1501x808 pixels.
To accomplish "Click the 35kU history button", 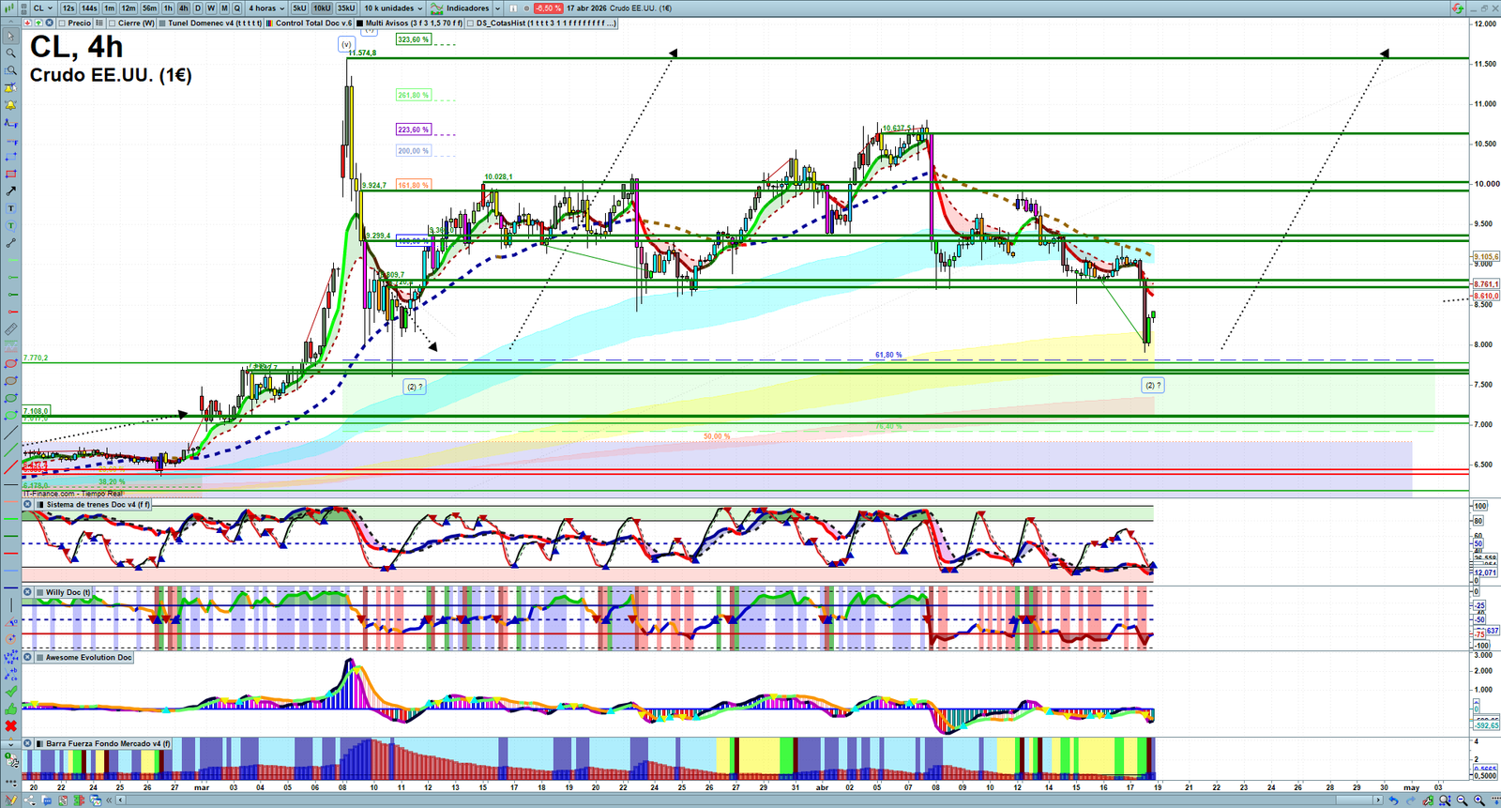I will pos(346,8).
